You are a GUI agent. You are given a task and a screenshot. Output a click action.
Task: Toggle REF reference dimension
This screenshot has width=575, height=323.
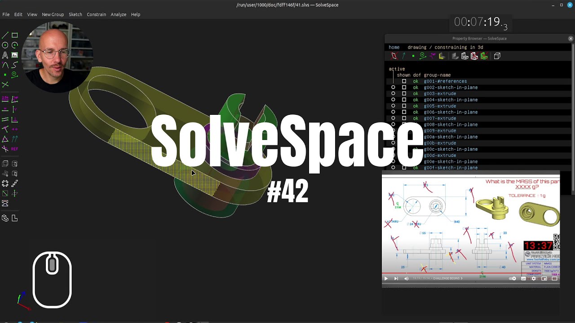[15, 148]
